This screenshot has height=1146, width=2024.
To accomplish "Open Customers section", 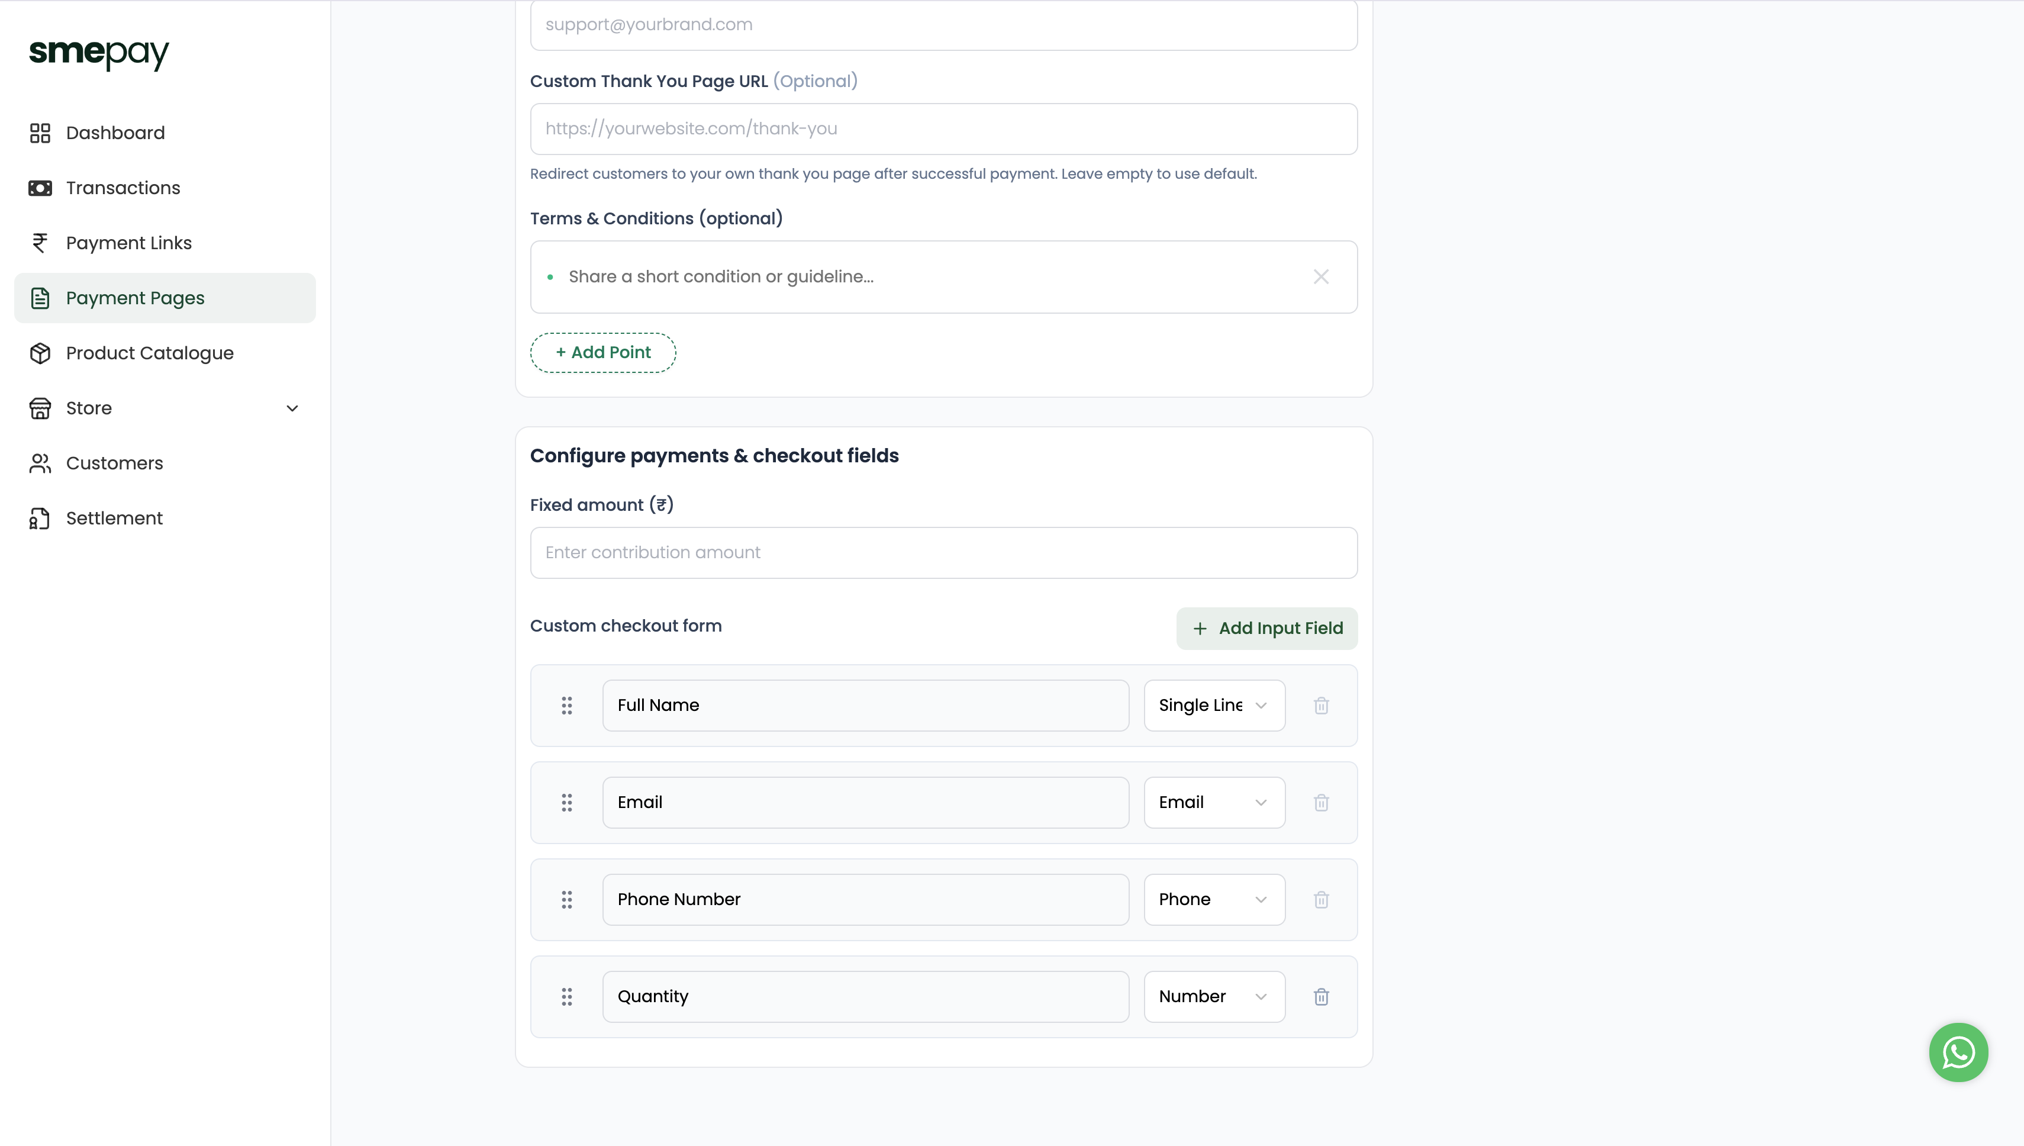I will coord(165,463).
